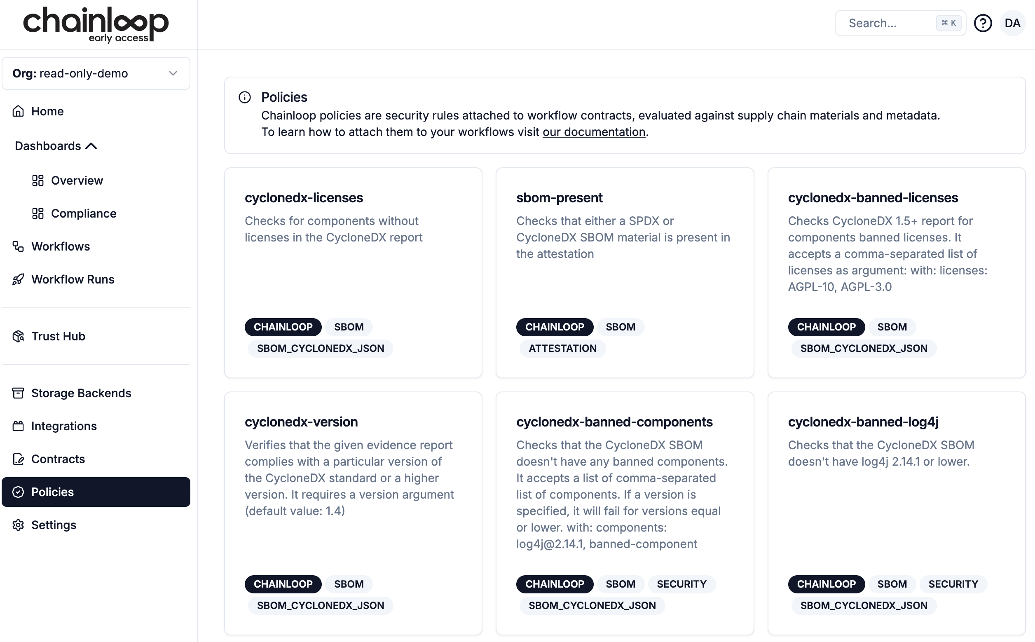Open the Compliance dashboard
Screen dimensions: 1035x642
[x=83, y=213]
